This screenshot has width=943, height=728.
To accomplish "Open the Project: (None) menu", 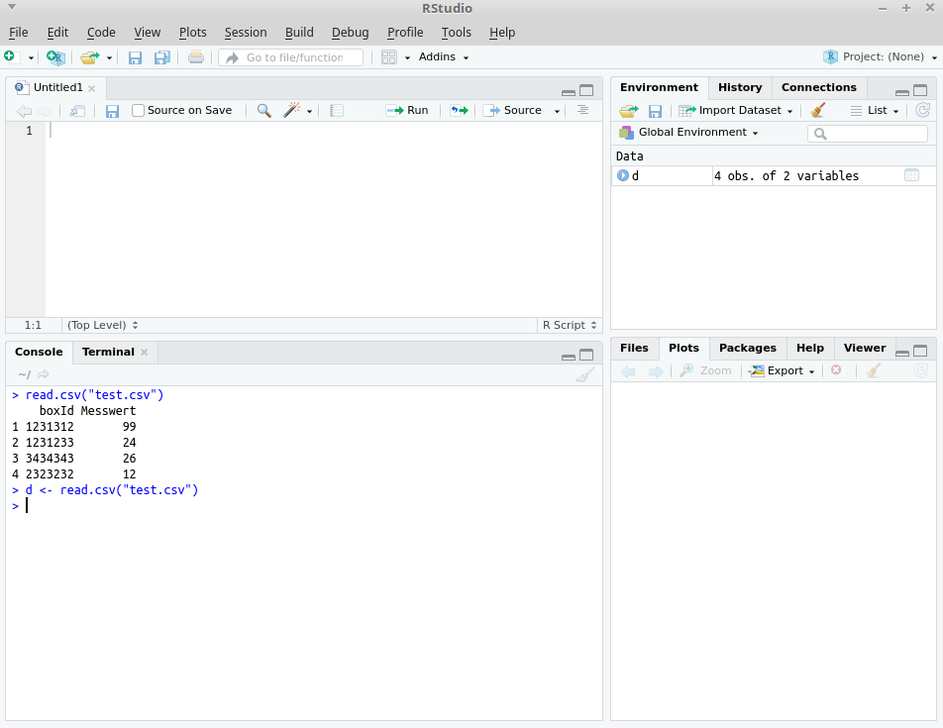I will click(880, 57).
